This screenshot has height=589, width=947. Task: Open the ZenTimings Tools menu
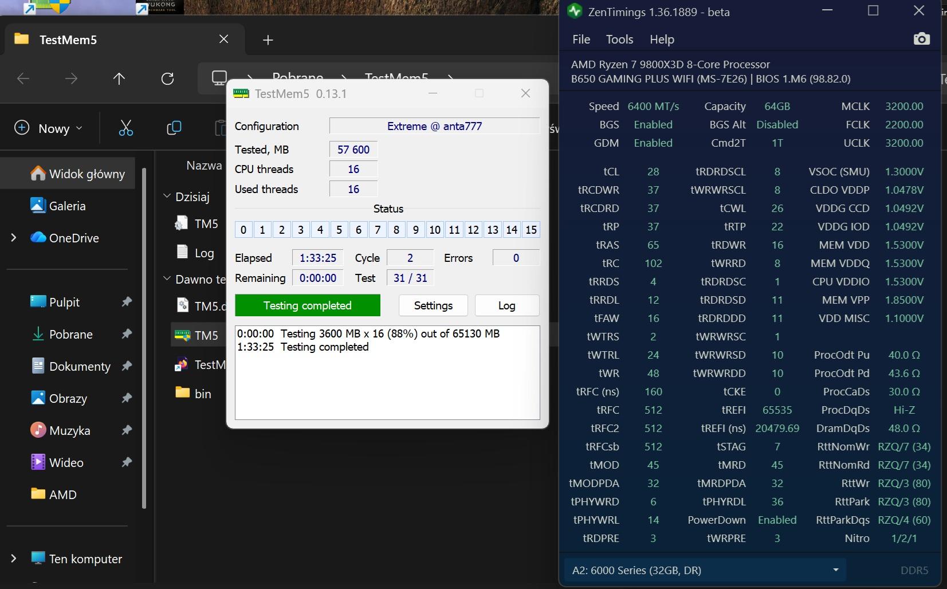tap(619, 39)
